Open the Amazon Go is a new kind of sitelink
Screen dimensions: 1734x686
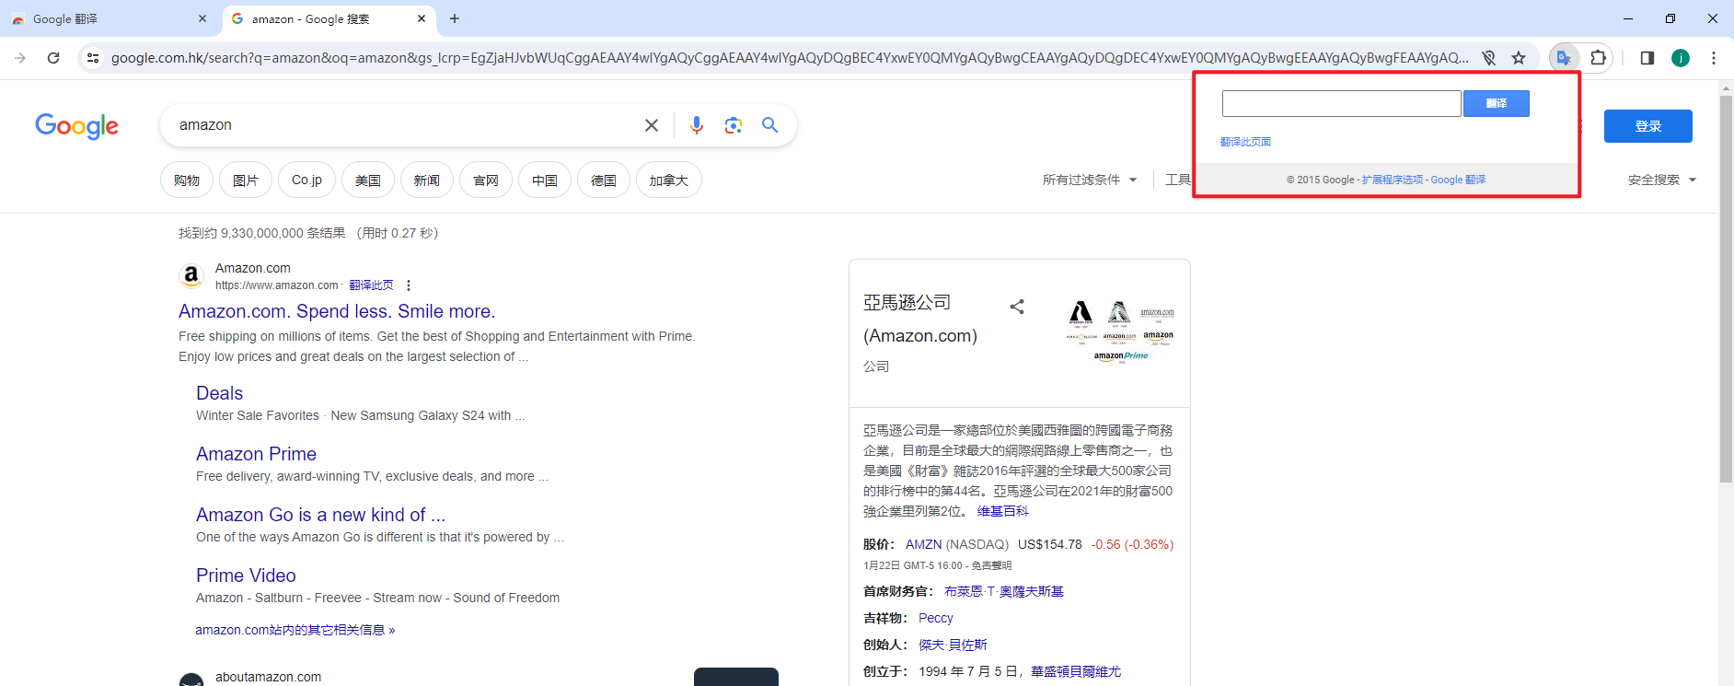point(320,515)
